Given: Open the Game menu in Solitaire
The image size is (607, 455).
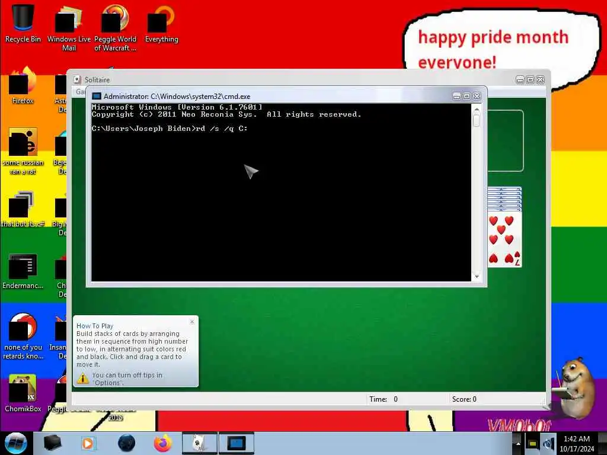Looking at the screenshot, I should point(81,92).
